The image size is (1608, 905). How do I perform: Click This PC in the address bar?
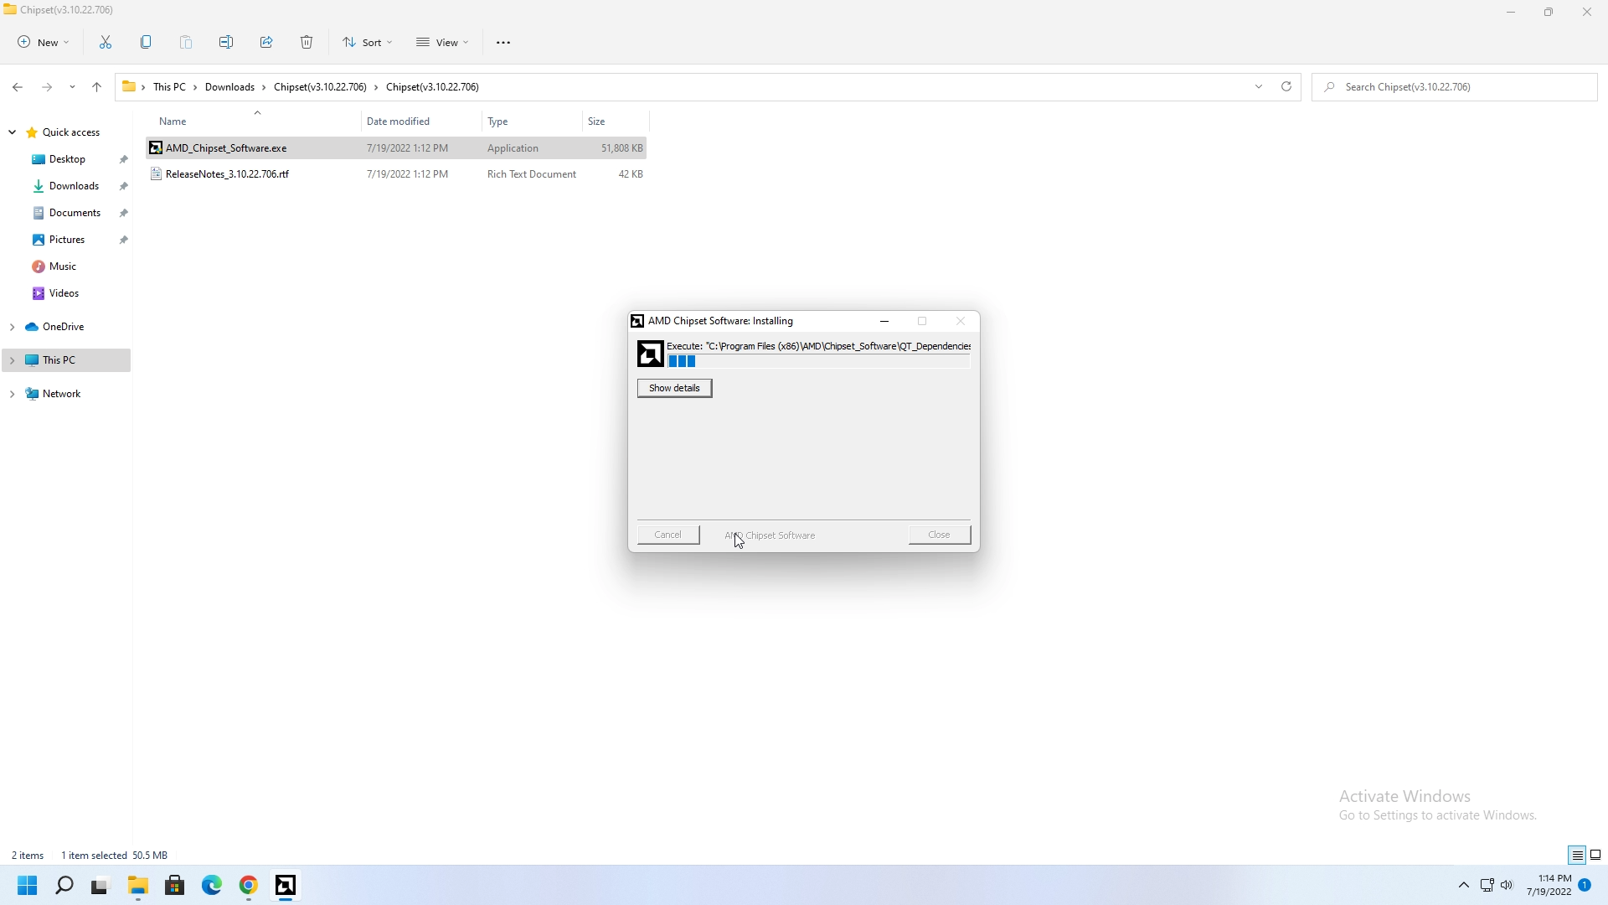[169, 87]
